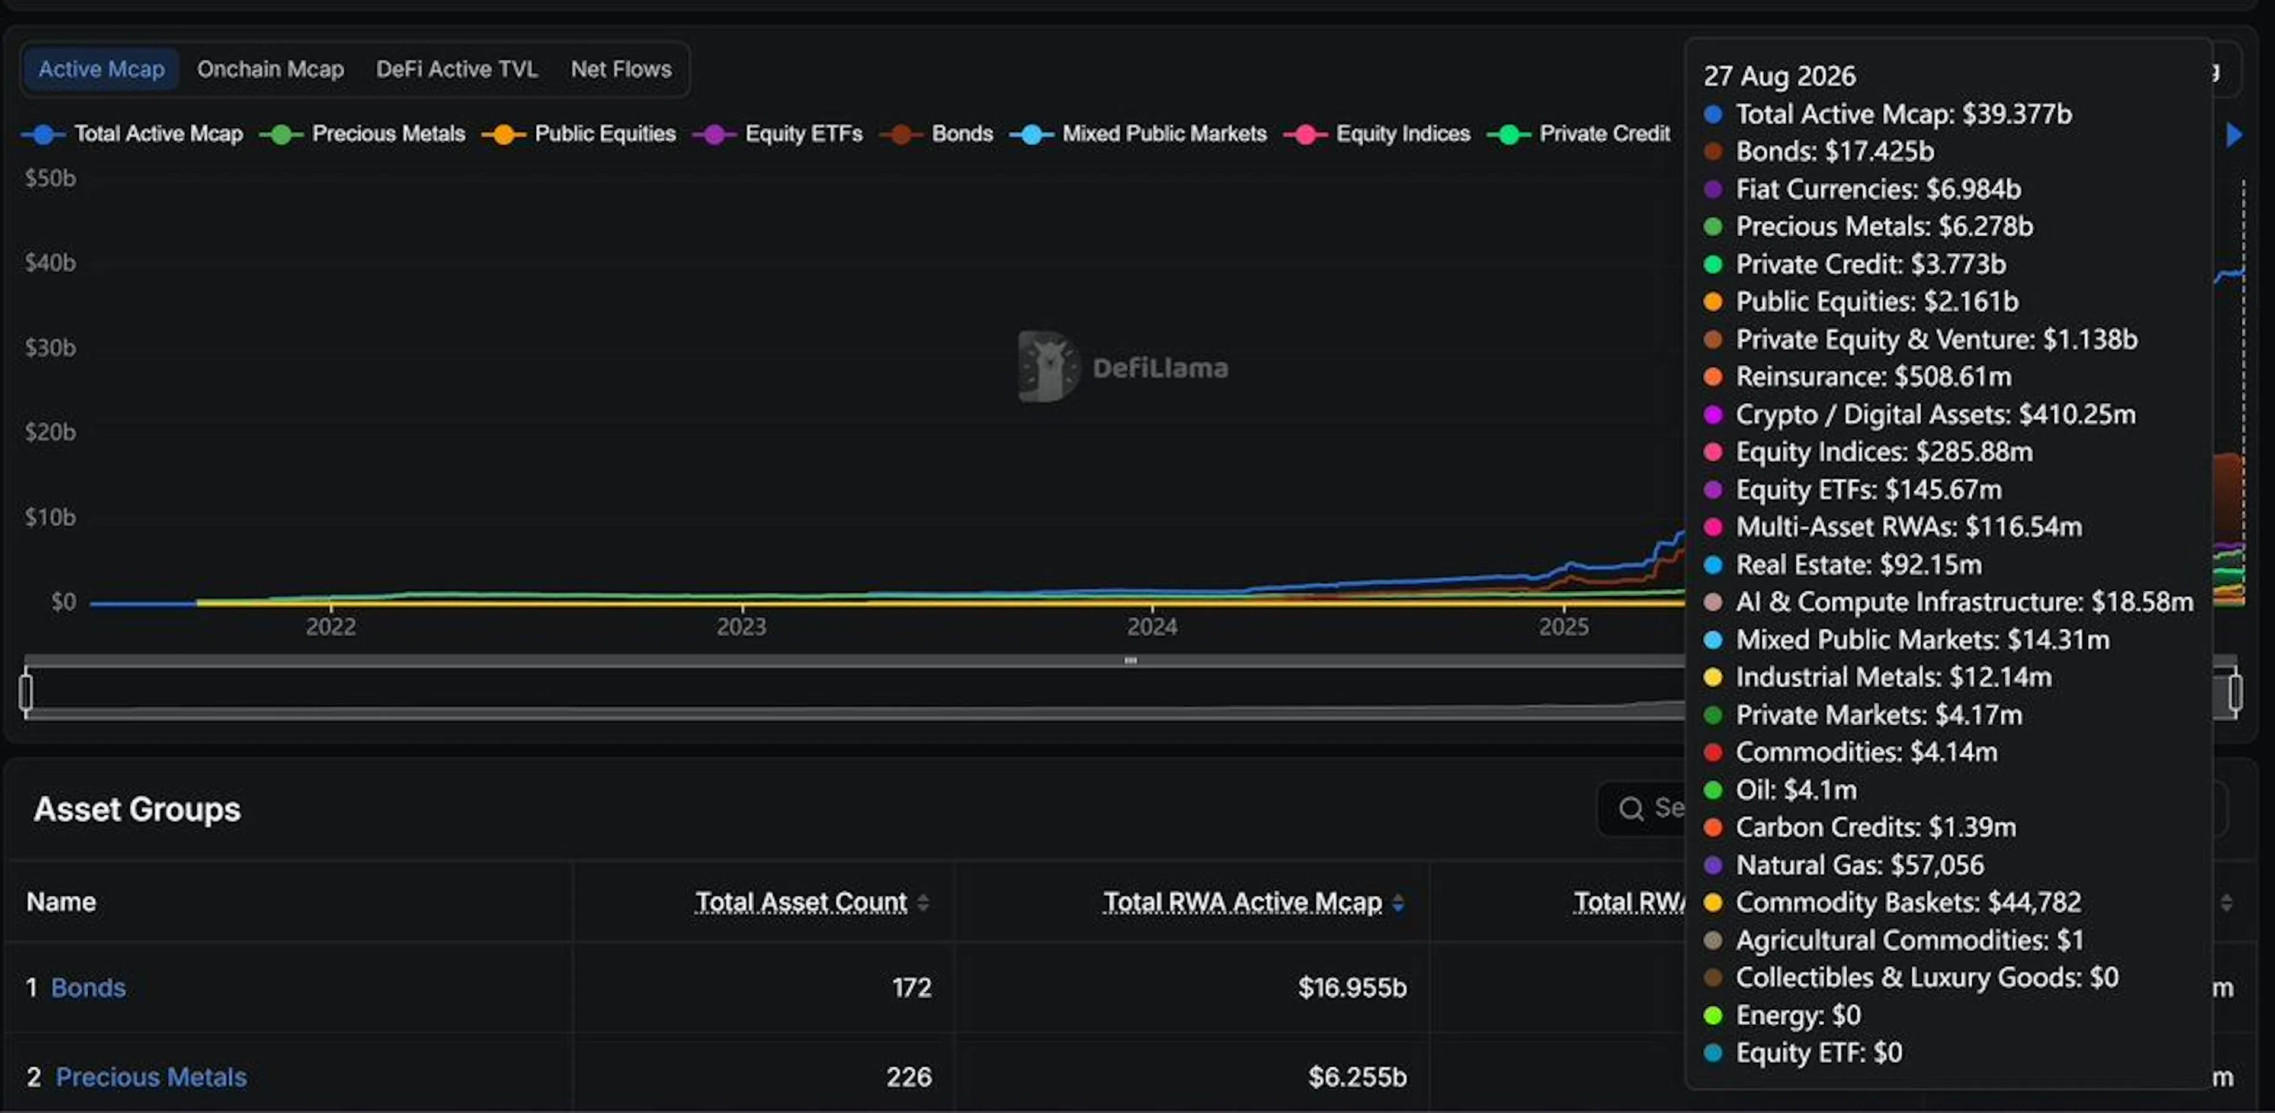Image resolution: width=2275 pixels, height=1113 pixels.
Task: Hide the Public Equities legend series
Action: coord(579,134)
